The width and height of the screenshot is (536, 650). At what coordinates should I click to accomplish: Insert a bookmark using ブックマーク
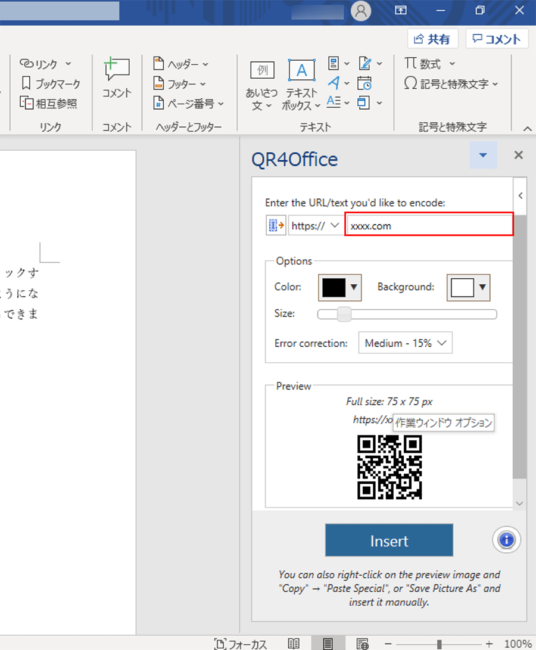[x=50, y=83]
